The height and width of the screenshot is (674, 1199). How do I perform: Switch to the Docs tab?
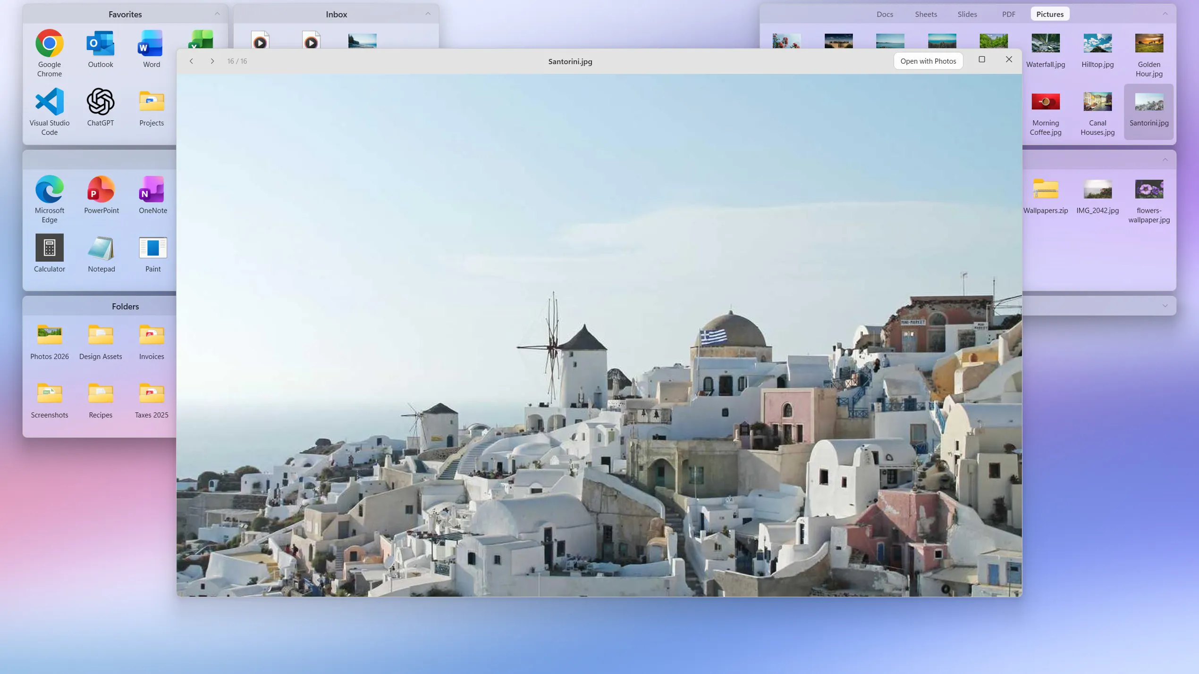click(x=884, y=14)
